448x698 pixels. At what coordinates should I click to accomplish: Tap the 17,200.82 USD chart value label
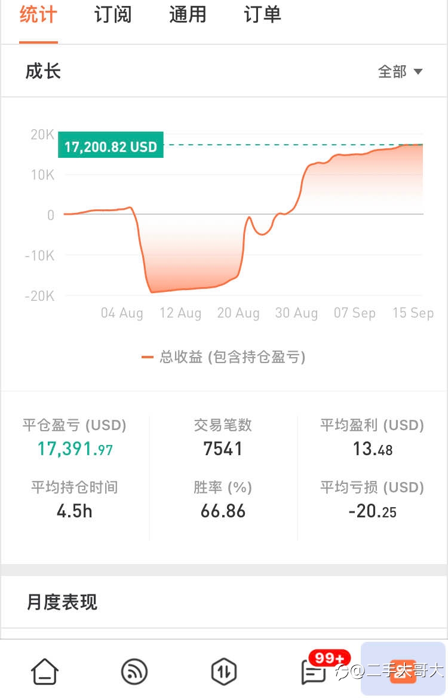pos(111,145)
